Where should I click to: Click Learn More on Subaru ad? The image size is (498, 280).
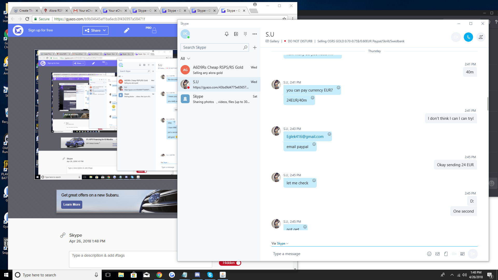click(x=72, y=205)
